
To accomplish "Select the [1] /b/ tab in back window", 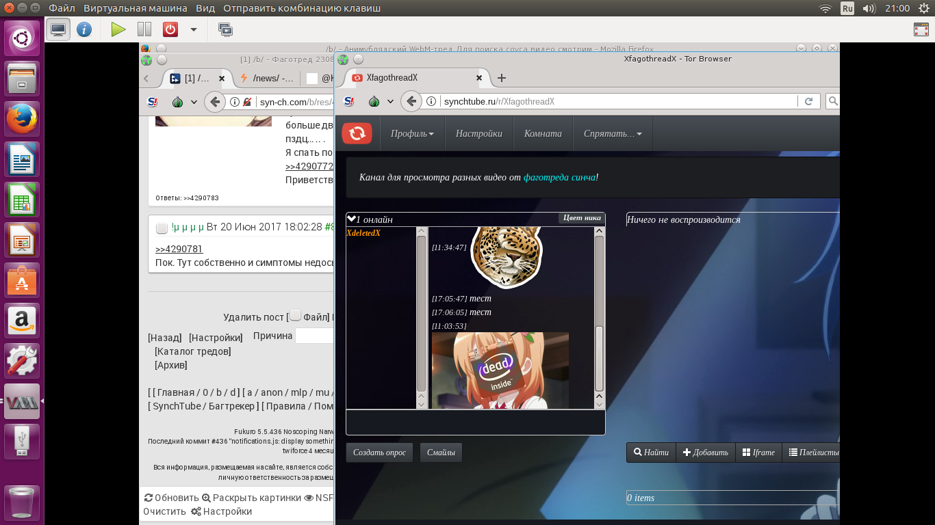I will coord(196,79).
